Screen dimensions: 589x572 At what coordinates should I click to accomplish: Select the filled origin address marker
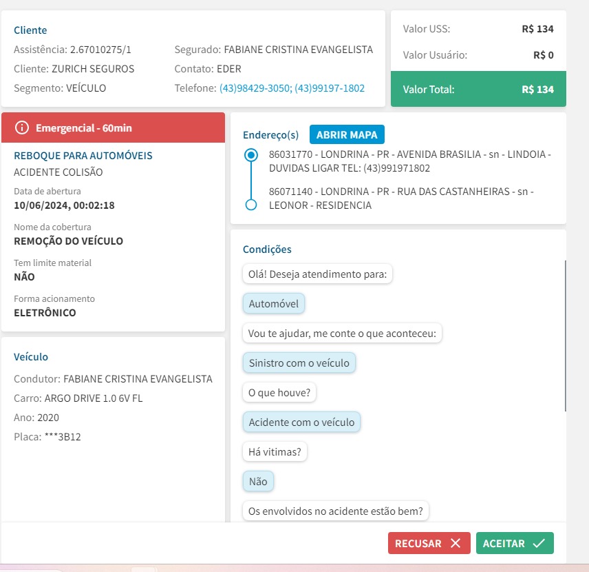251,155
